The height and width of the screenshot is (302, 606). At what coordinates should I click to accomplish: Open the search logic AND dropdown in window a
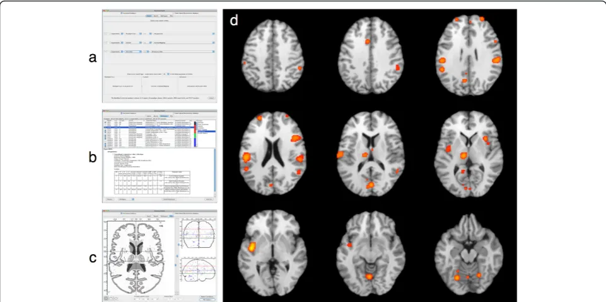(166, 74)
